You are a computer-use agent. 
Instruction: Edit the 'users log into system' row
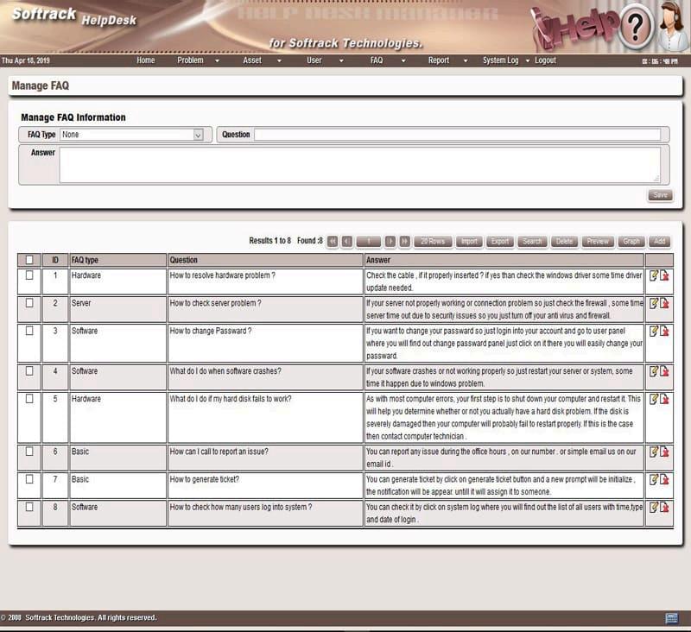pyautogui.click(x=654, y=508)
